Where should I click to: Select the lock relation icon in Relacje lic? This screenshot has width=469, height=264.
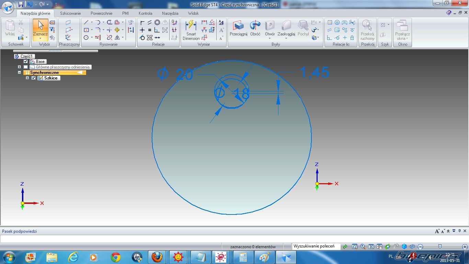(352, 37)
